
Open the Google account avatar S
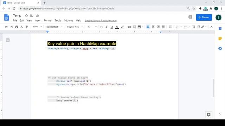[x=218, y=17]
